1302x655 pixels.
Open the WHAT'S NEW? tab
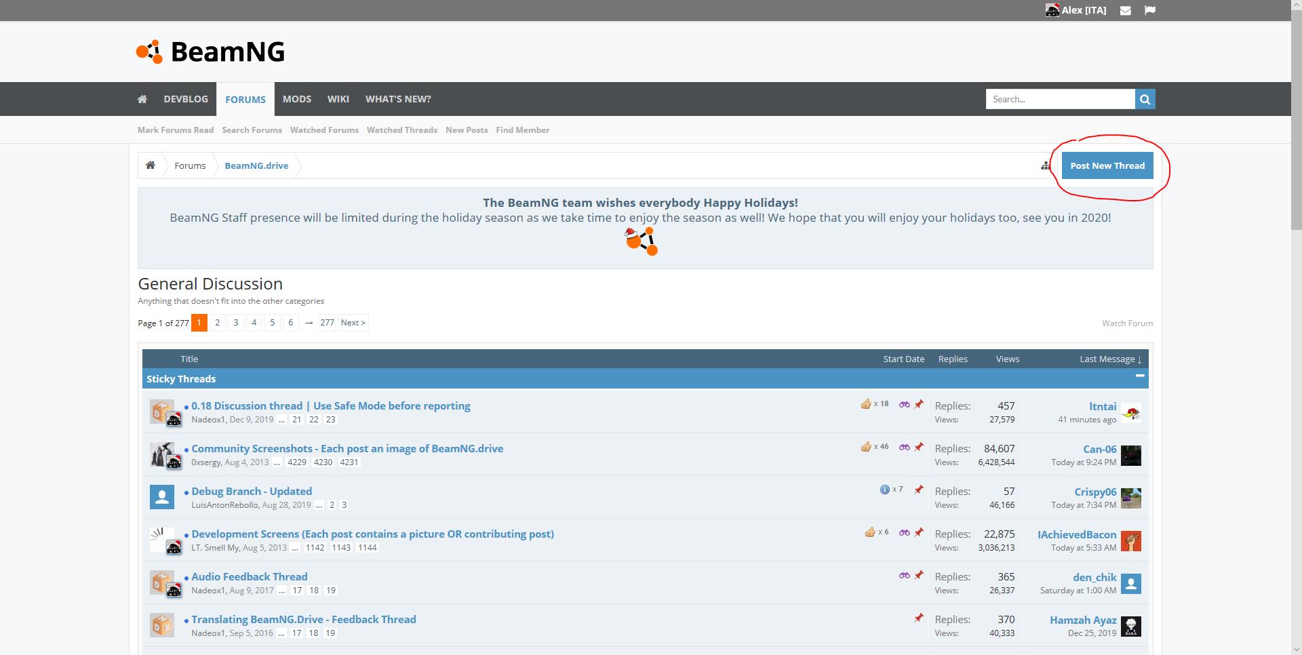[x=398, y=99]
